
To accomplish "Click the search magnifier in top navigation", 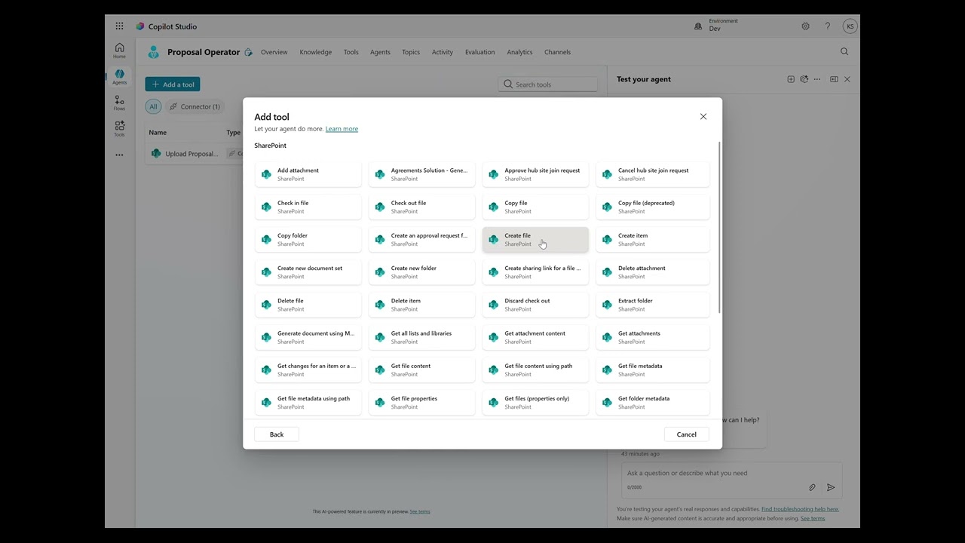I will click(844, 52).
